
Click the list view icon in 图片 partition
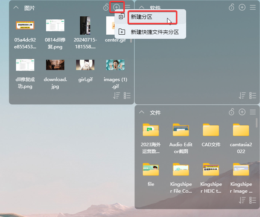click(127, 96)
